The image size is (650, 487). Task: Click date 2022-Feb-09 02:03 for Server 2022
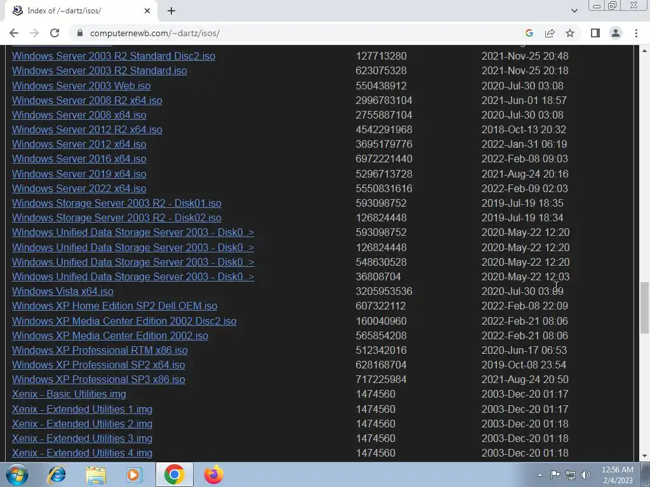pos(524,188)
